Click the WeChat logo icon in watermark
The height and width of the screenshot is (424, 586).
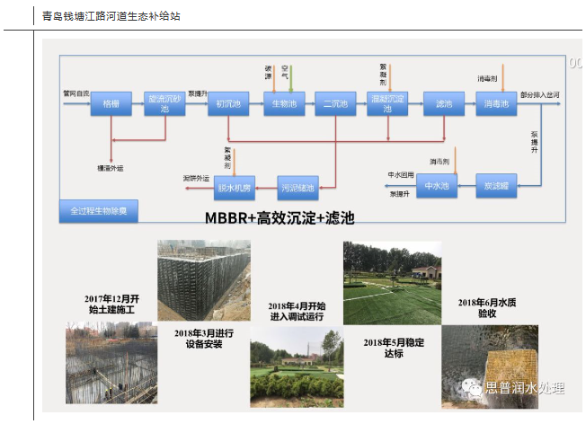tap(472, 388)
